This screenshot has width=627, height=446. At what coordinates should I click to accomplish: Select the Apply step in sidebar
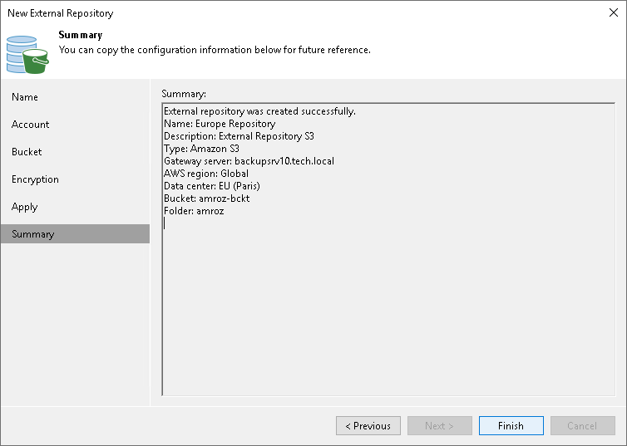pyautogui.click(x=25, y=207)
